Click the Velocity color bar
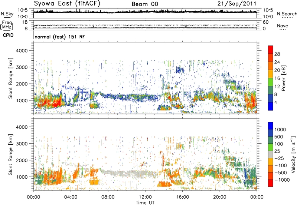This screenshot has width=297, height=205. 271,154
